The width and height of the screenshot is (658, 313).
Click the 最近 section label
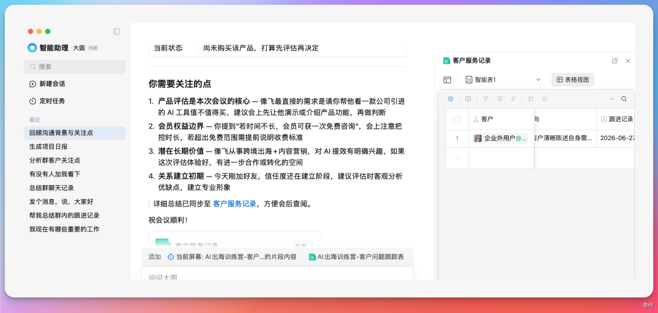(x=35, y=119)
